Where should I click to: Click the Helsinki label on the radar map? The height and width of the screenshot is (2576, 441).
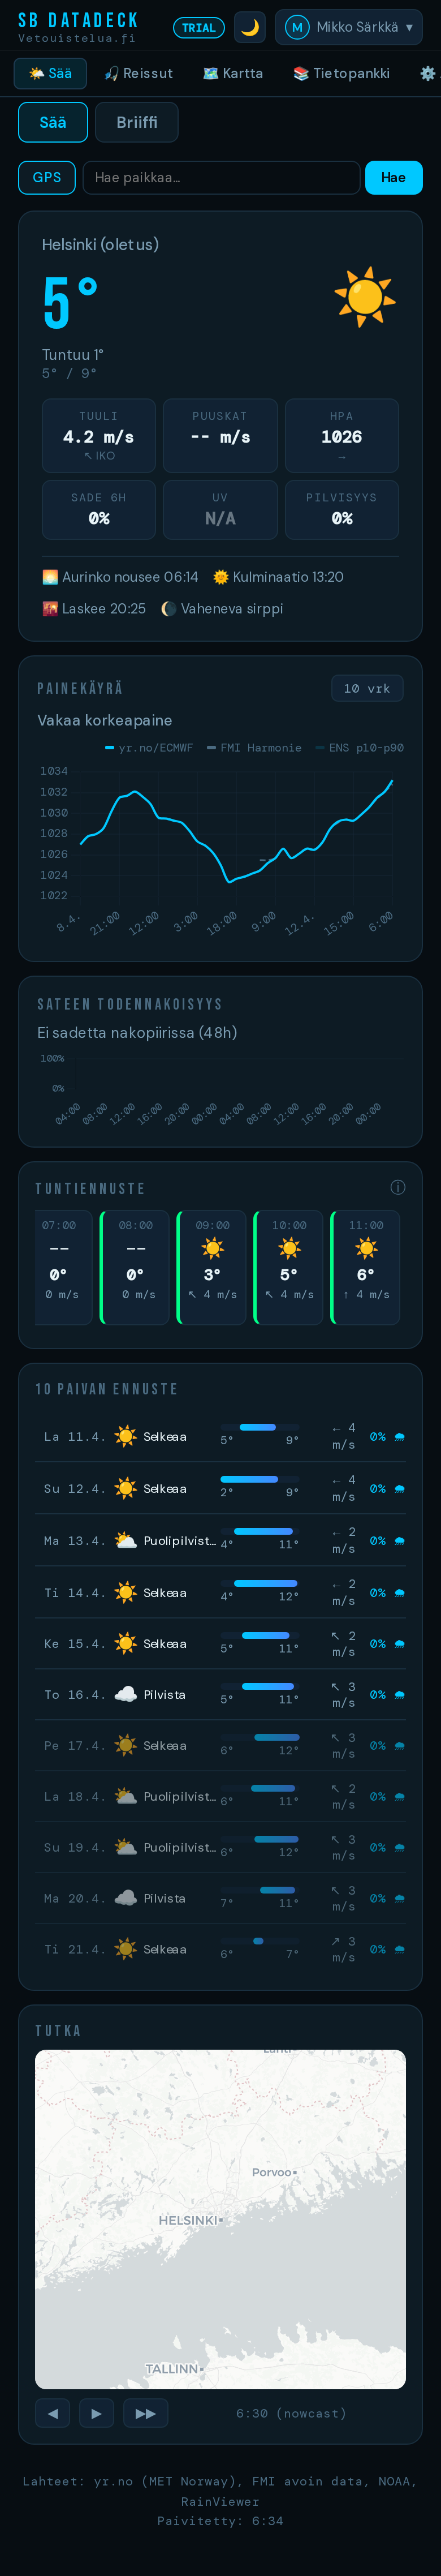[188, 2220]
